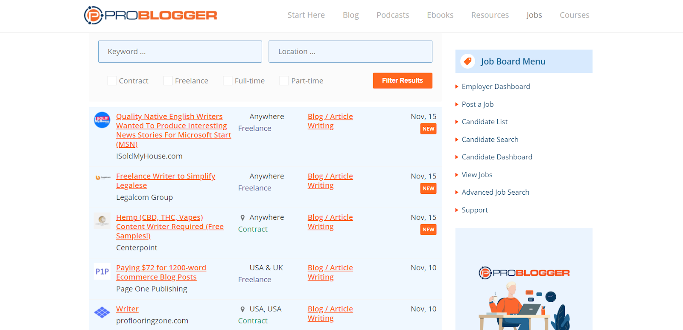Click location pin beside Anywhere for Hemp job
This screenshot has width=683, height=330.
point(242,218)
